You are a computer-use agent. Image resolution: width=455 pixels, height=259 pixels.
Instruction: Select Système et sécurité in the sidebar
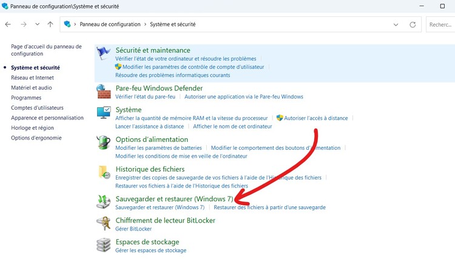(x=35, y=67)
